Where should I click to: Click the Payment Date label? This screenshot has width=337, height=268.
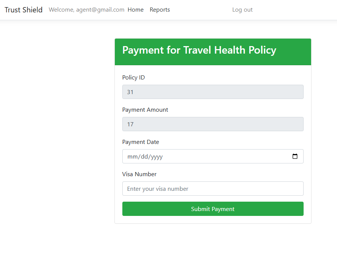pyautogui.click(x=141, y=142)
